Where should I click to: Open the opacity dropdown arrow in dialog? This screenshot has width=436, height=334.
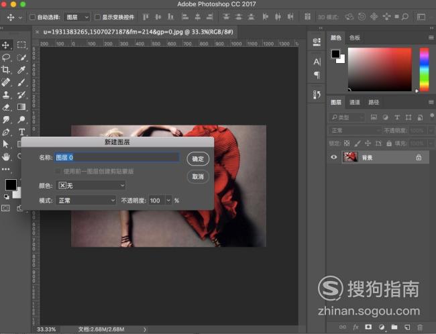pyautogui.click(x=168, y=201)
